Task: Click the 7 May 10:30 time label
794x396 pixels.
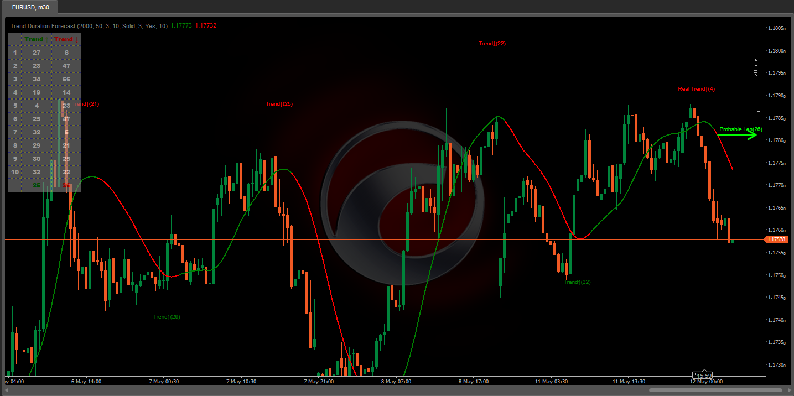Action: tap(241, 382)
